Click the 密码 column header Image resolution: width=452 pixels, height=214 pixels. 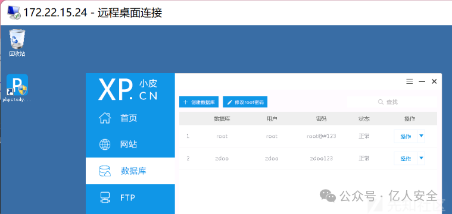322,119
